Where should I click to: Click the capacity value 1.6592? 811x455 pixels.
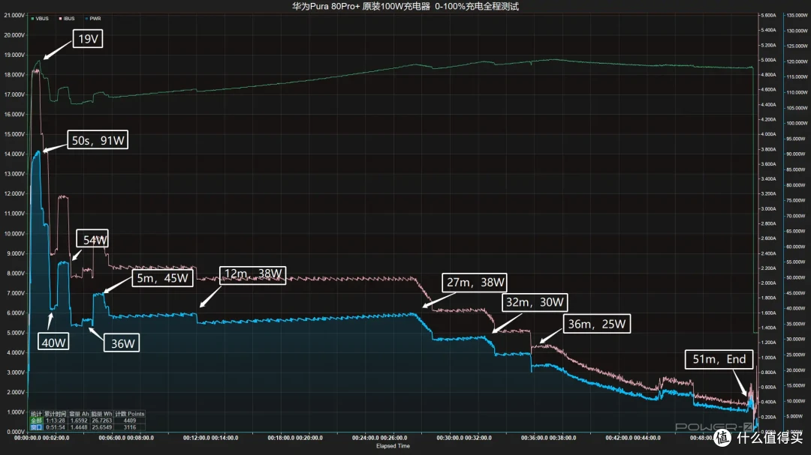coord(79,421)
